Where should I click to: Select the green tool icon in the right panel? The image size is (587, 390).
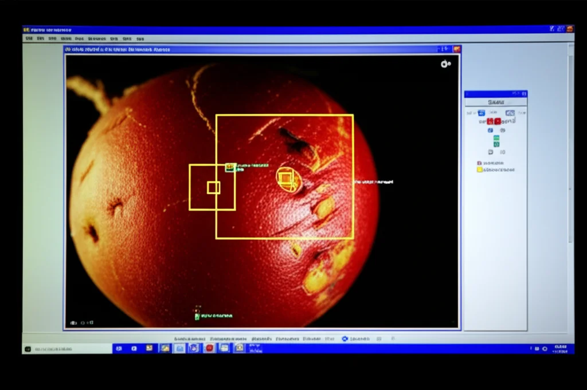click(x=496, y=138)
